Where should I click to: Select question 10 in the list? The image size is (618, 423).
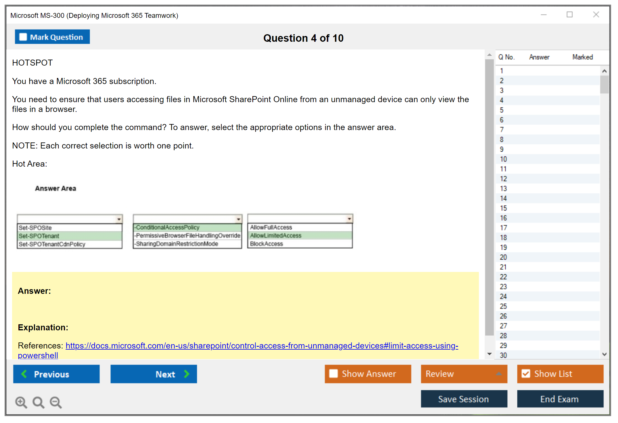point(503,159)
